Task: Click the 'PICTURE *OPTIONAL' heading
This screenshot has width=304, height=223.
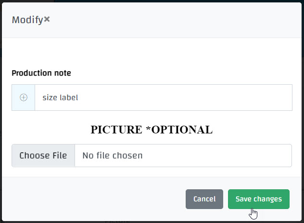Action: tap(152, 130)
